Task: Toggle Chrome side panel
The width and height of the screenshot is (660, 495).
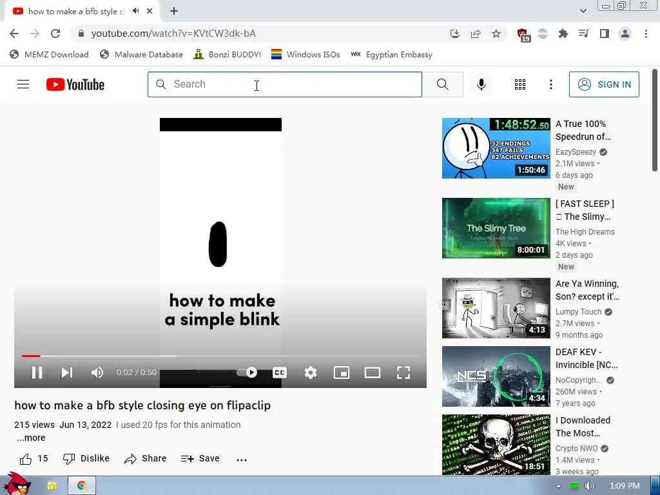Action: pyautogui.click(x=605, y=34)
